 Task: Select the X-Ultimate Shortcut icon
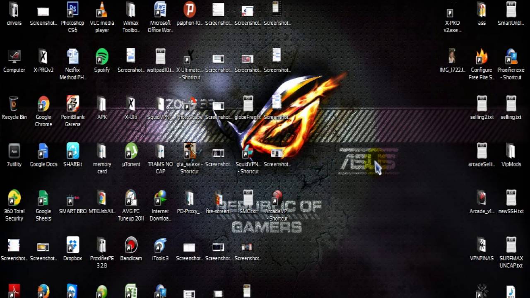point(189,57)
